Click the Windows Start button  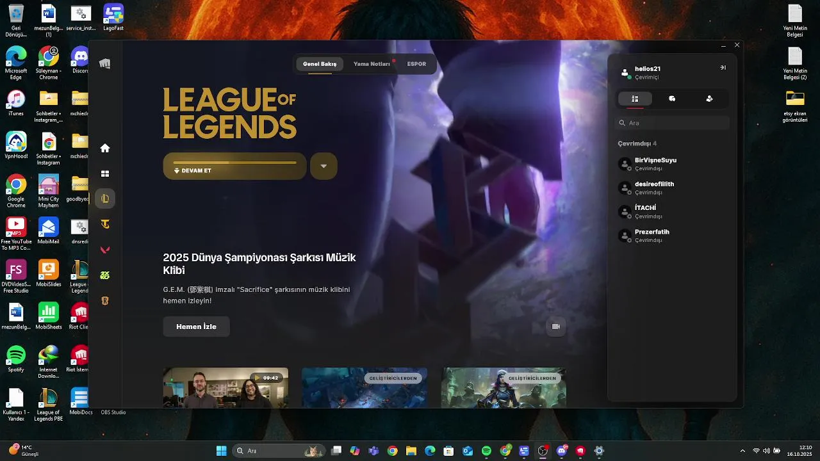221,451
